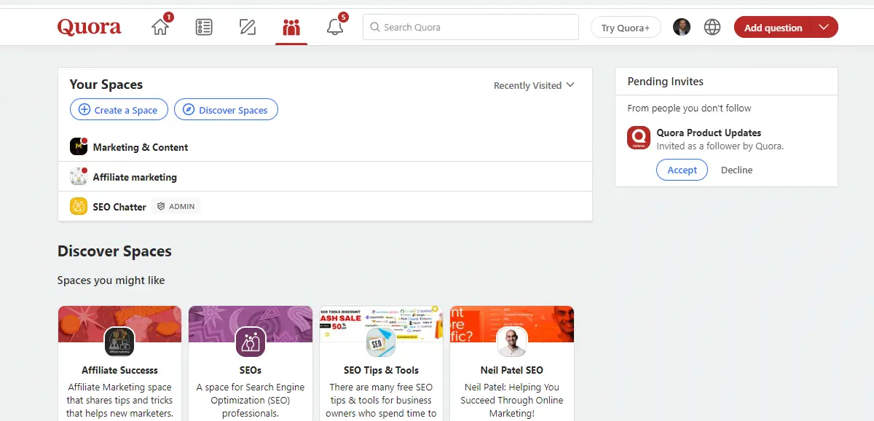The image size is (874, 421).
Task: Accept the Quora Product Updates invite
Action: coord(682,170)
